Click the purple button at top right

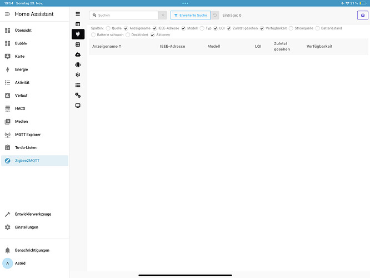pos(362,16)
